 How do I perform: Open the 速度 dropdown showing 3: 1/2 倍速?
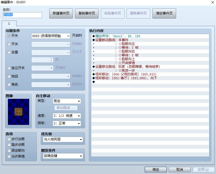tap(67, 116)
